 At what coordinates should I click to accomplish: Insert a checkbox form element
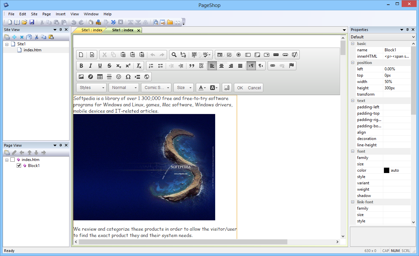[229, 55]
